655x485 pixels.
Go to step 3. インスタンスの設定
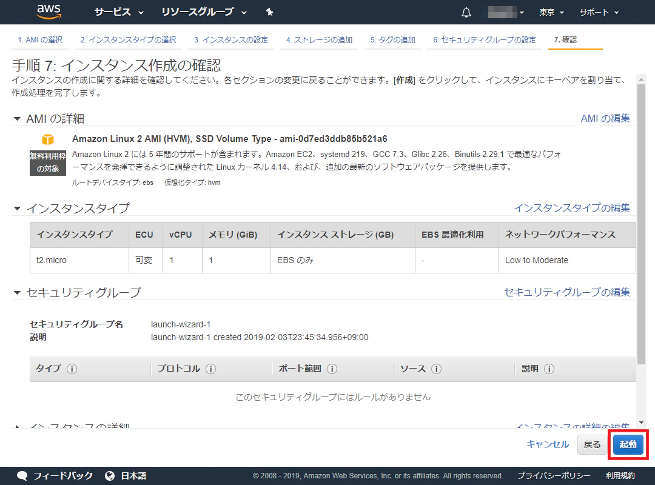(x=231, y=39)
